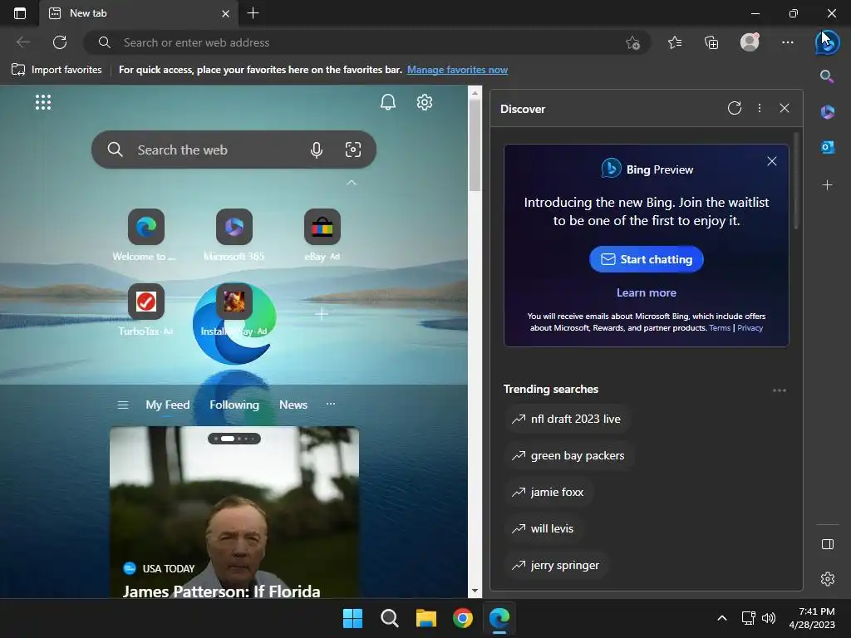Screen dimensions: 851x638
Task: Add a sidebar app with plus icon
Action: click(x=827, y=185)
